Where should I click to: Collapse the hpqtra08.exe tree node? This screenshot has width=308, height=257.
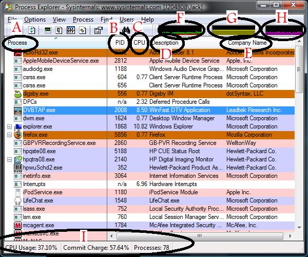pyautogui.click(x=9, y=159)
